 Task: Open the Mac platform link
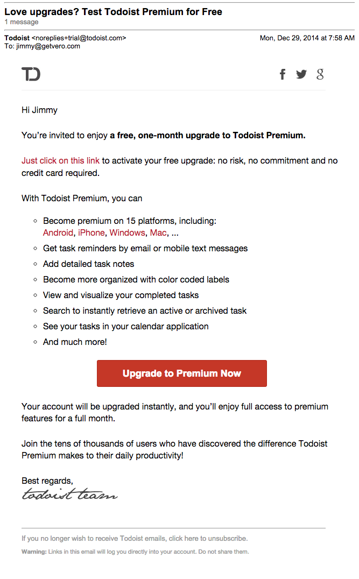[158, 232]
